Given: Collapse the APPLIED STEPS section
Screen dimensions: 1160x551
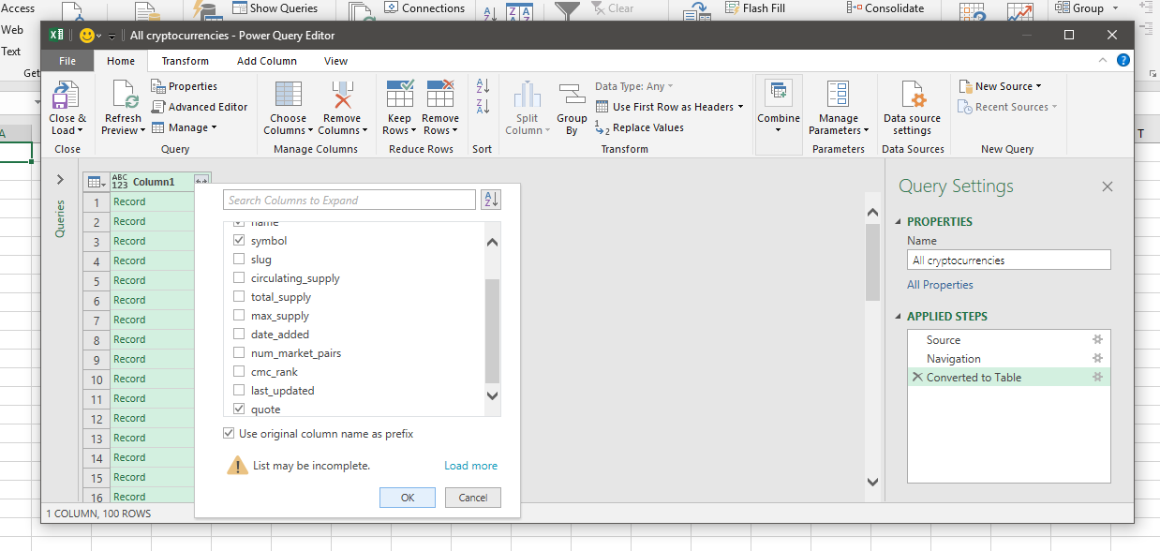Looking at the screenshot, I should [900, 317].
